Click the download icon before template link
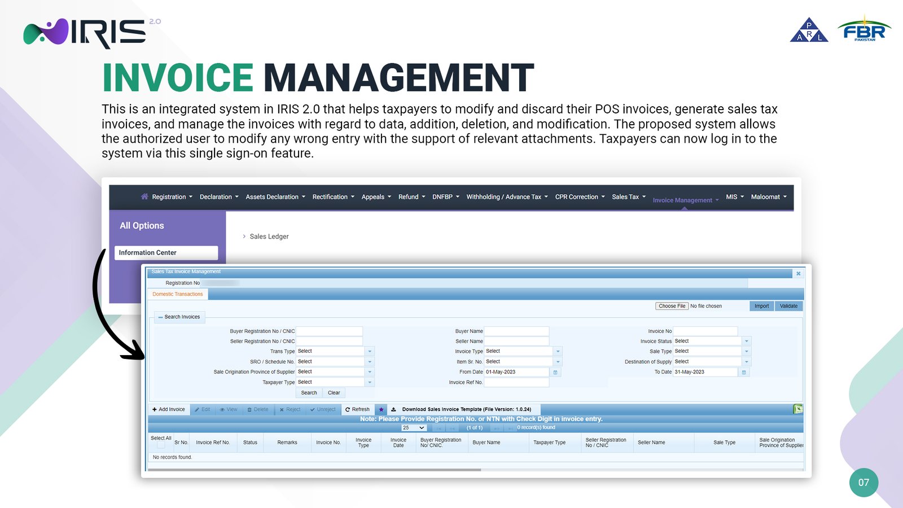The width and height of the screenshot is (903, 508). click(393, 410)
